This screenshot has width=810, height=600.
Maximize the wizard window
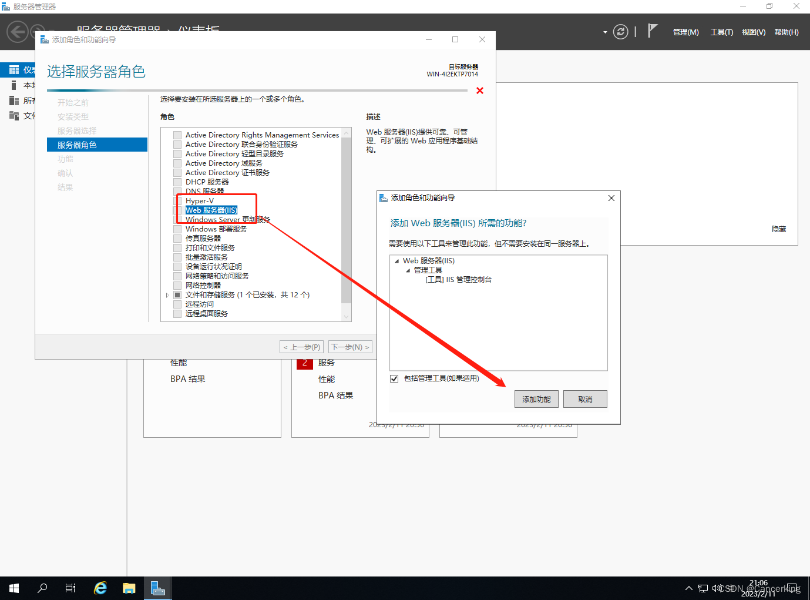pyautogui.click(x=455, y=39)
